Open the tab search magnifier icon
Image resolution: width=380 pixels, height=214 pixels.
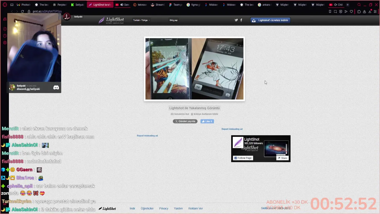[x=359, y=5]
